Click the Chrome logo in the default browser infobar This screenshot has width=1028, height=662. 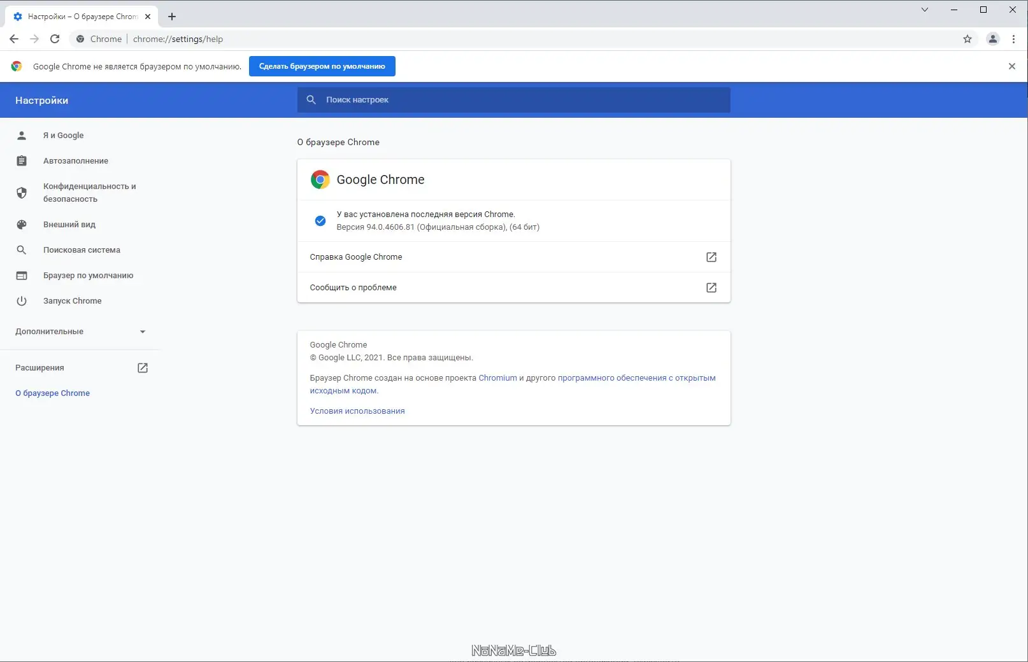click(17, 66)
